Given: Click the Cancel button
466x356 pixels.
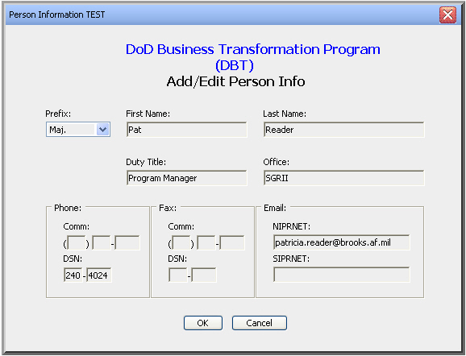Looking at the screenshot, I should point(259,323).
